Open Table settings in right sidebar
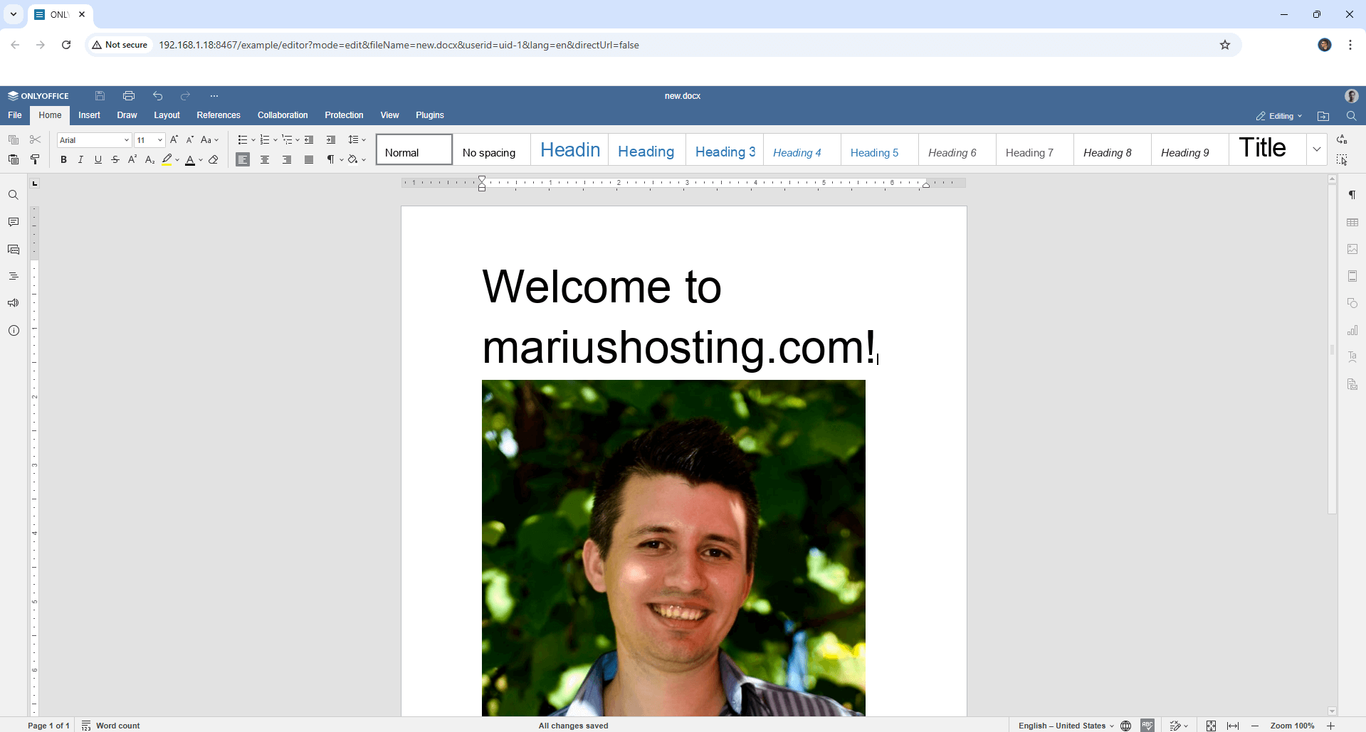Viewport: 1366px width, 732px height. [x=1352, y=222]
